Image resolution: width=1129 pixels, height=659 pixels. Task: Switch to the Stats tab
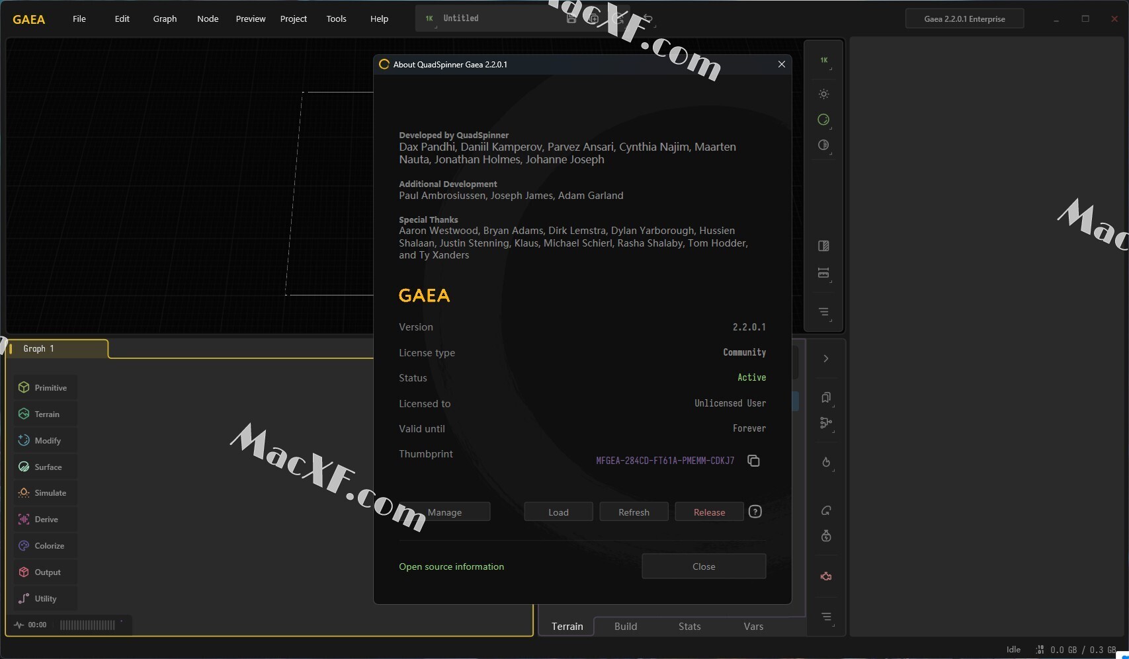689,626
